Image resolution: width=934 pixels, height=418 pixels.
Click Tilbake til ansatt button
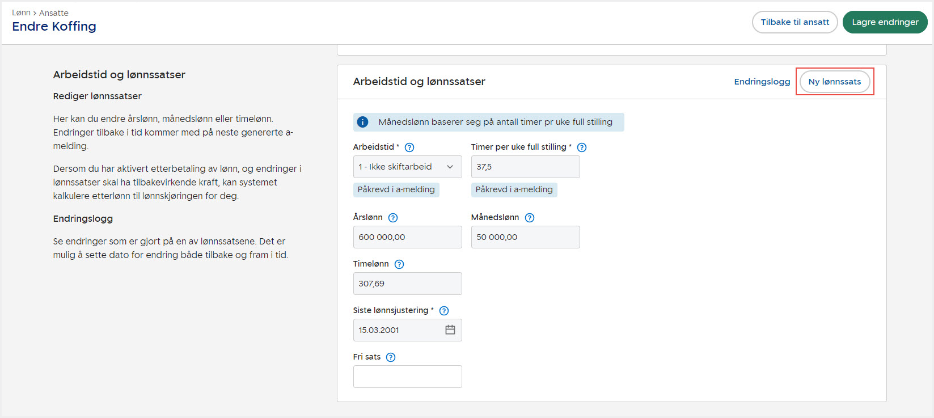pyautogui.click(x=794, y=22)
